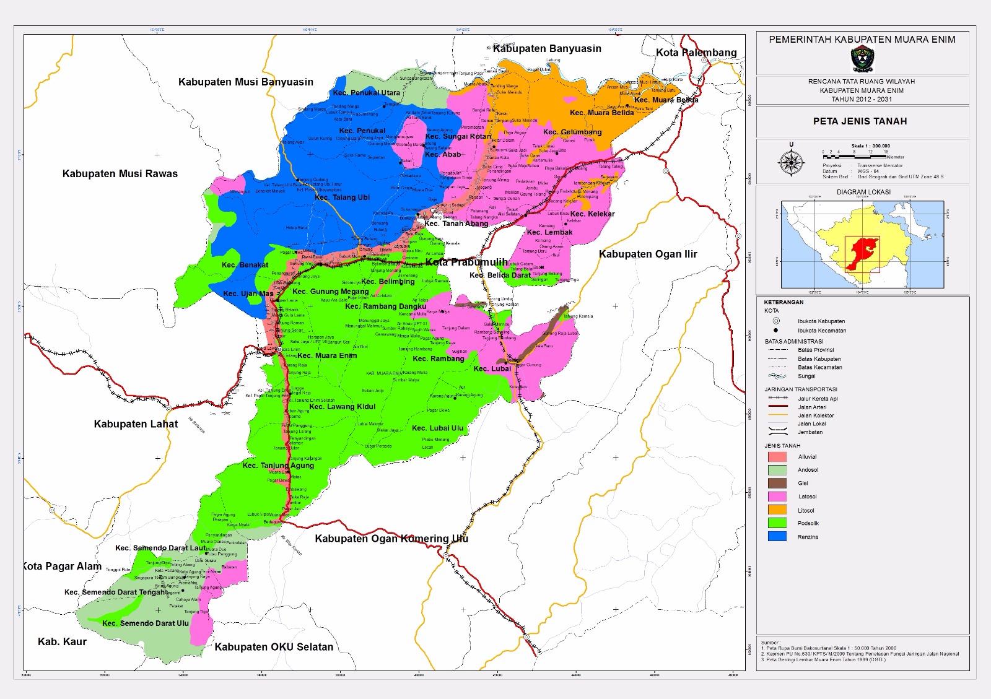Click the Sungai river legend symbol

click(x=777, y=376)
